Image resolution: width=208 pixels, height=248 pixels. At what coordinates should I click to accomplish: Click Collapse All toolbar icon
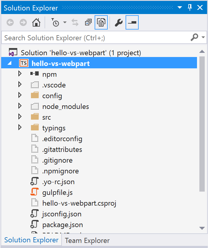coord(88,22)
